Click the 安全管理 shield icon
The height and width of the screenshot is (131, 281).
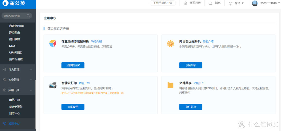point(5,80)
